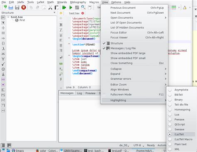Image resolution: width=197 pixels, height=152 pixels.
Task: Open lambda Greek symbols panel
Action: pyautogui.click(x=3, y=49)
